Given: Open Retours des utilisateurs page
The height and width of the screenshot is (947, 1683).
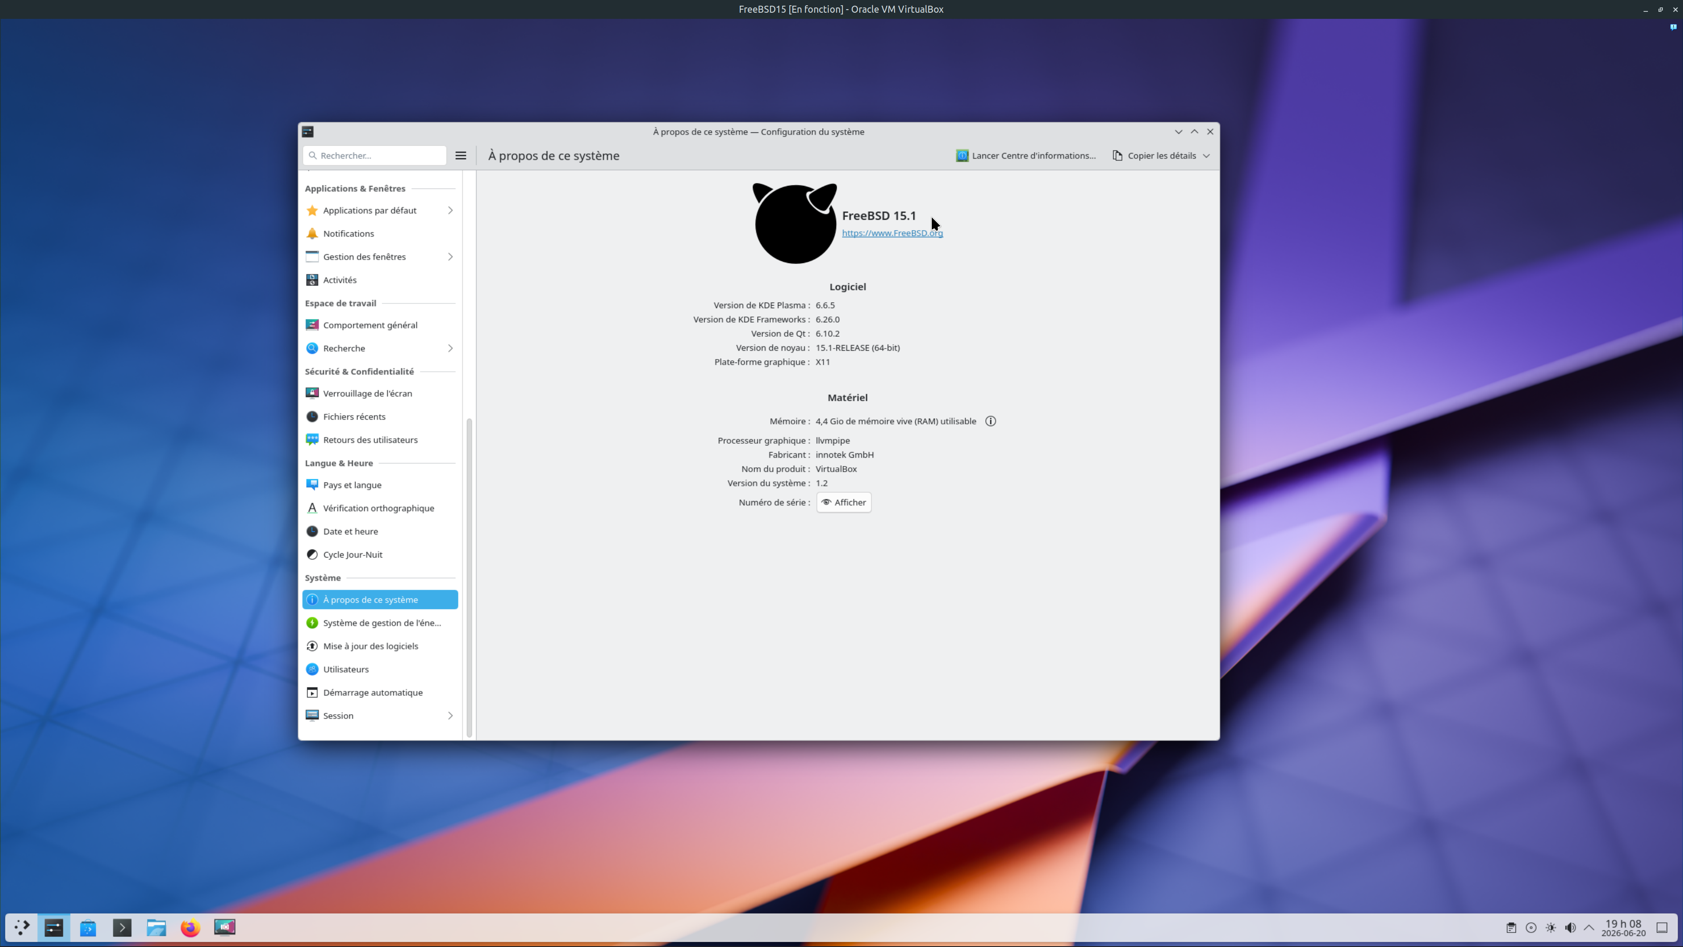Looking at the screenshot, I should pos(380,440).
